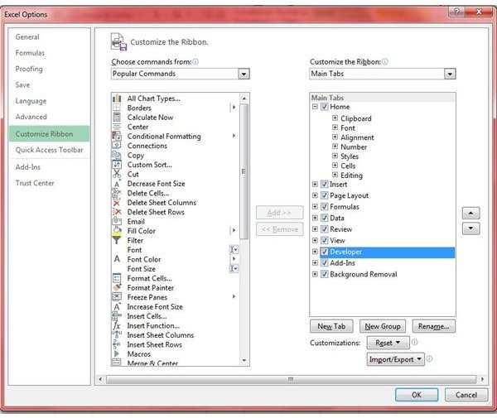Screen dimensions: 497x418
Task: Click the Customize the Ribbon header icon
Action: click(118, 41)
